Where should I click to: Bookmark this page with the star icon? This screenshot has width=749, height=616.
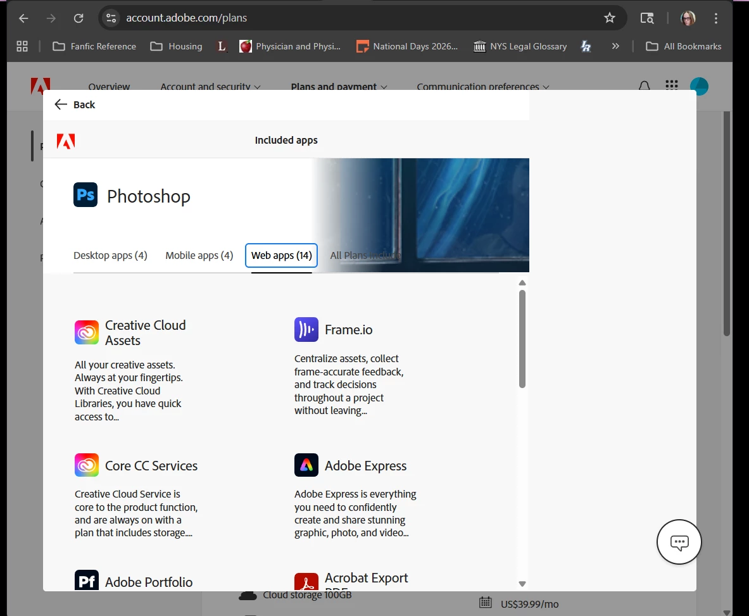pyautogui.click(x=610, y=18)
